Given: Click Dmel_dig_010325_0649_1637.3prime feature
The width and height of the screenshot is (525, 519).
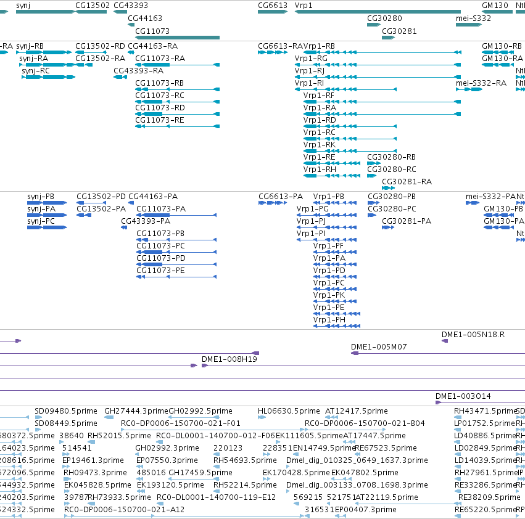Looking at the screenshot, I should [x=357, y=460].
